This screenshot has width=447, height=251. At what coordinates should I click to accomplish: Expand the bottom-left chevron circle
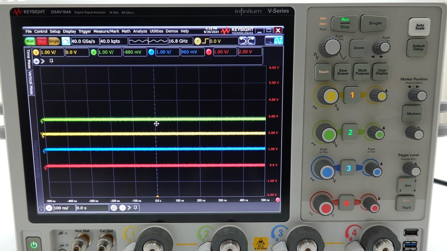click(41, 209)
